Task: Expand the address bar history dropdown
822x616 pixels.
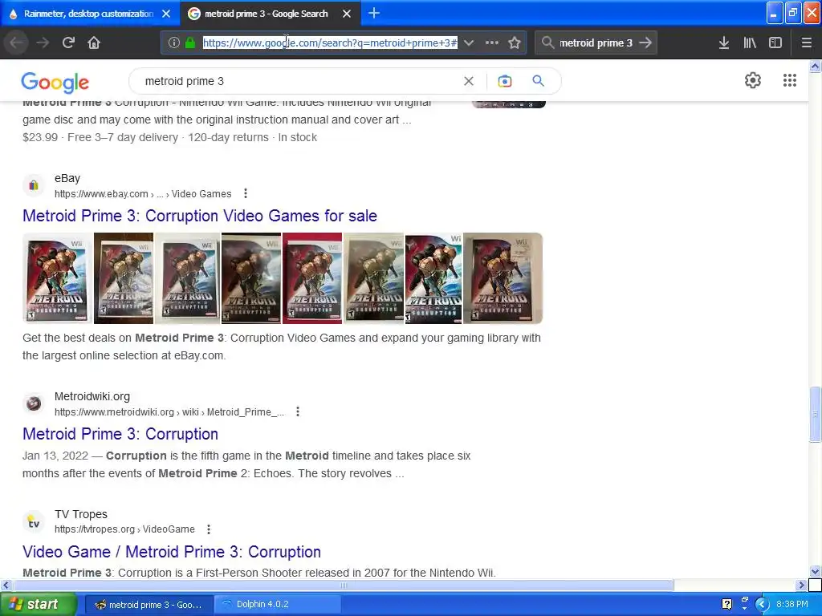Action: pyautogui.click(x=469, y=43)
